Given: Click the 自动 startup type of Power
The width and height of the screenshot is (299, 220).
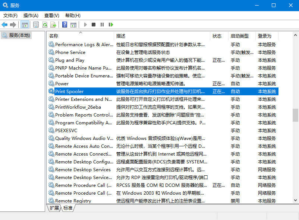Looking at the screenshot, I should coord(235,84).
